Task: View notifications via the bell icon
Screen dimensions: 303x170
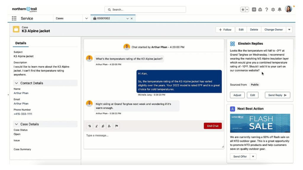Action: point(279,9)
